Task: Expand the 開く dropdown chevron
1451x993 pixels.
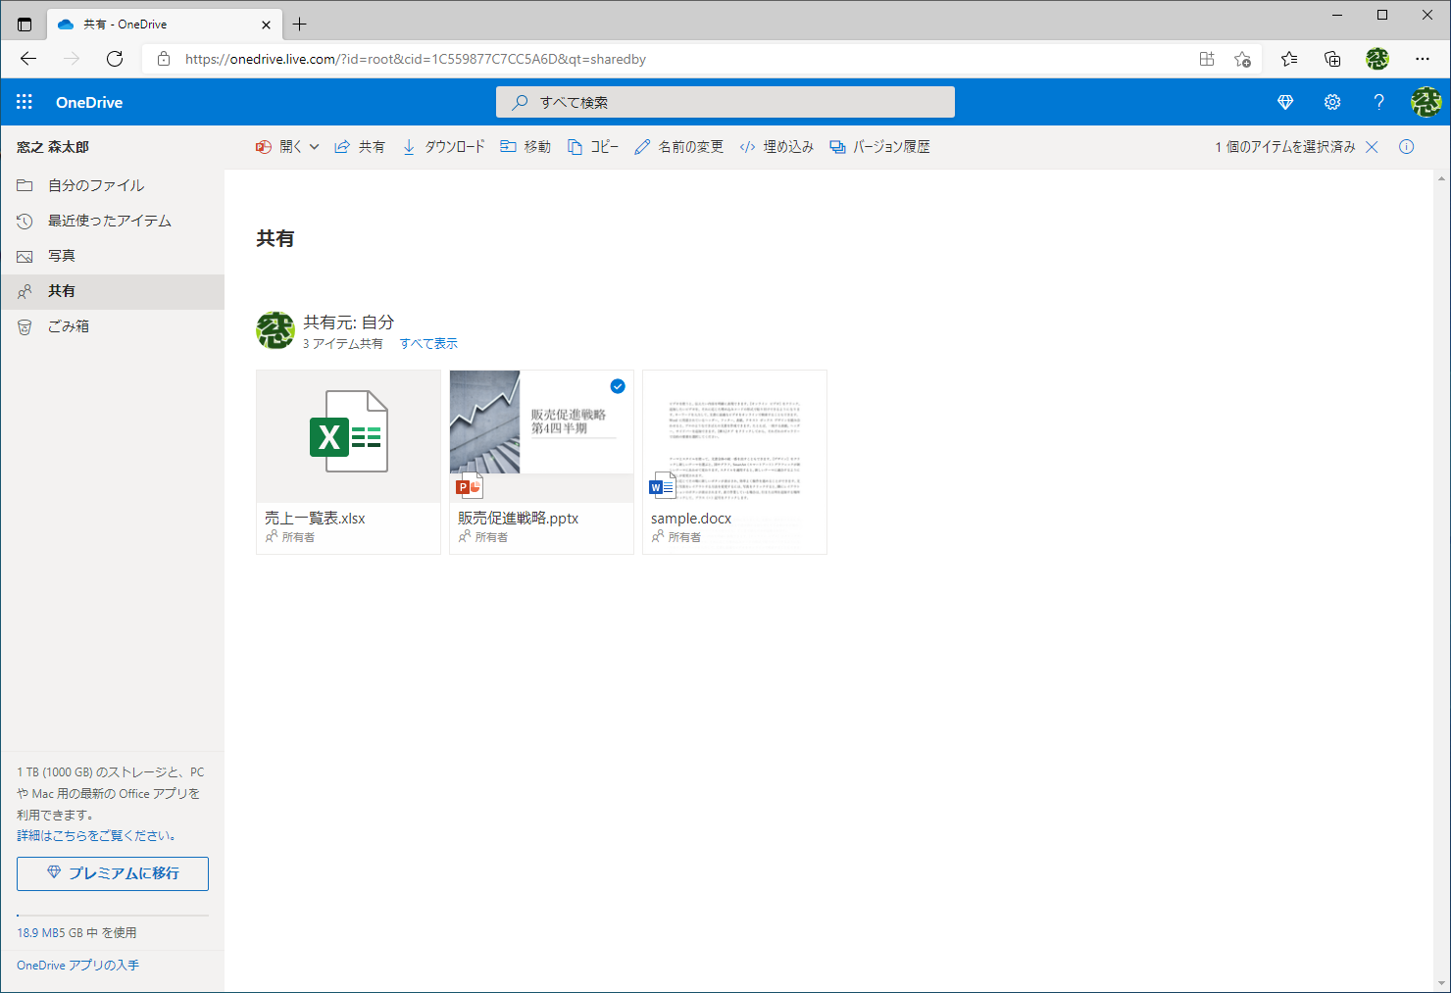Action: pyautogui.click(x=313, y=146)
